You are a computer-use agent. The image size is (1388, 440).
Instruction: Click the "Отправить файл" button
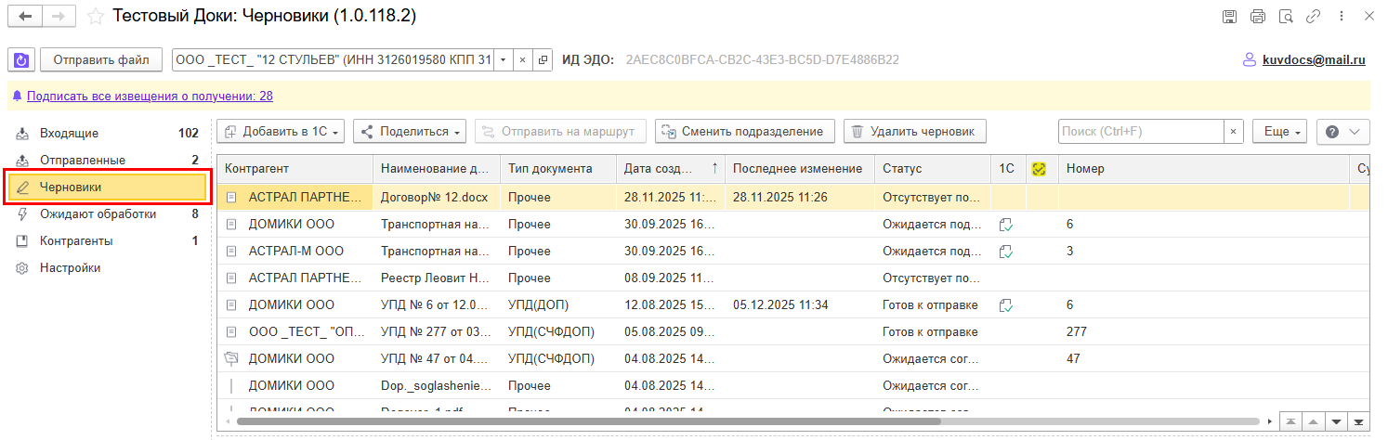click(101, 60)
